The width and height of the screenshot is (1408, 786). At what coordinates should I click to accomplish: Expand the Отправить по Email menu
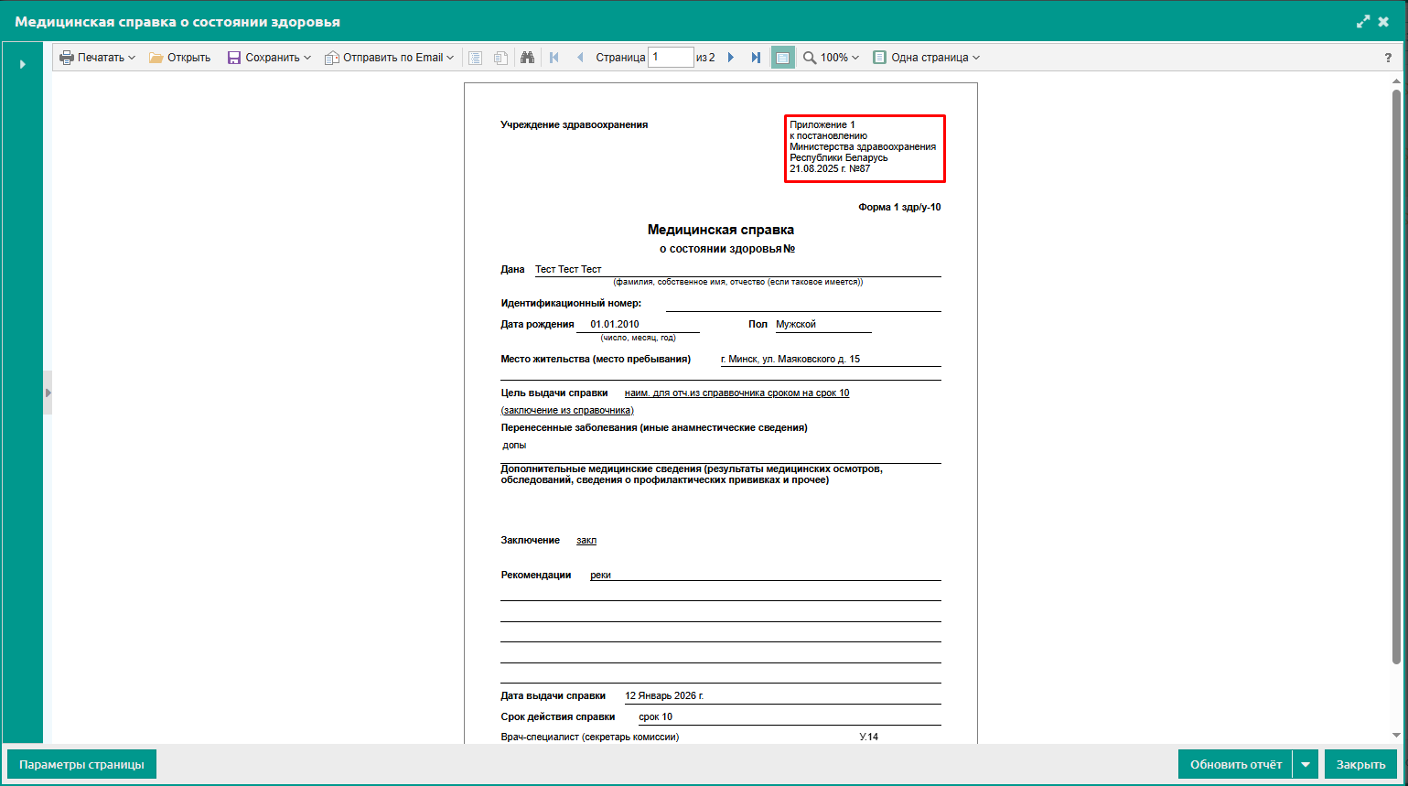coord(389,58)
